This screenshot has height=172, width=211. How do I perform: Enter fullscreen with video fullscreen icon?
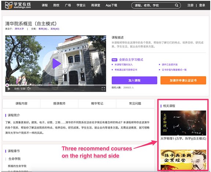click(103, 89)
